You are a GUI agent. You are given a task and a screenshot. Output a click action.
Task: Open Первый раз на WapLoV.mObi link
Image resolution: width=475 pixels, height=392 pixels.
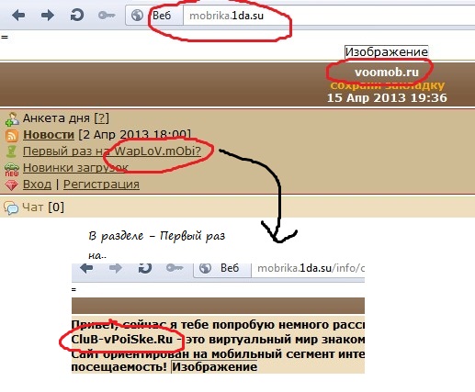click(x=112, y=151)
